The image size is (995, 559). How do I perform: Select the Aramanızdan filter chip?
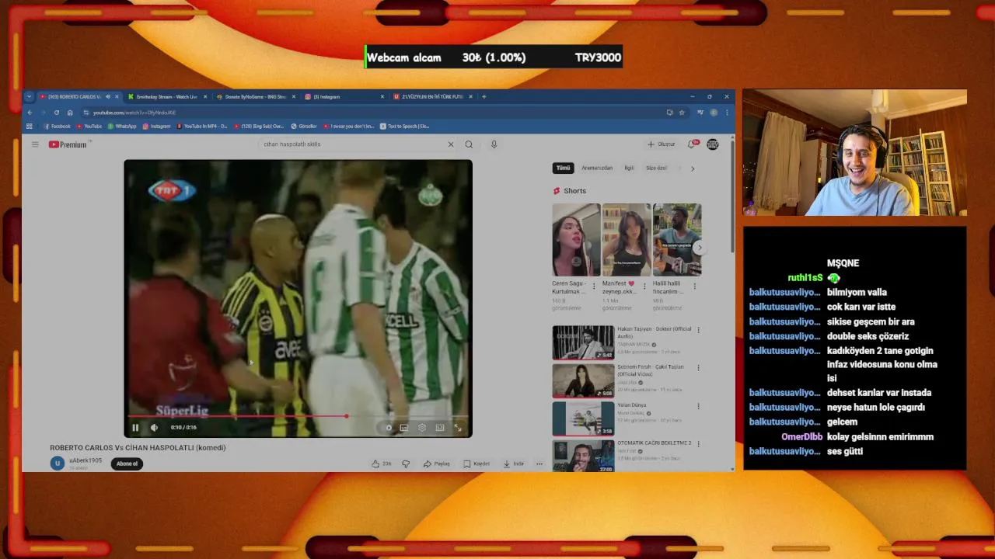pyautogui.click(x=597, y=168)
